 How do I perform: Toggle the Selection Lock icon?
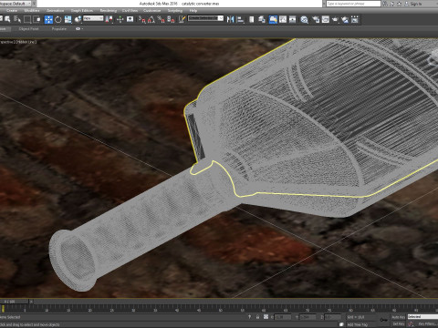point(257,317)
